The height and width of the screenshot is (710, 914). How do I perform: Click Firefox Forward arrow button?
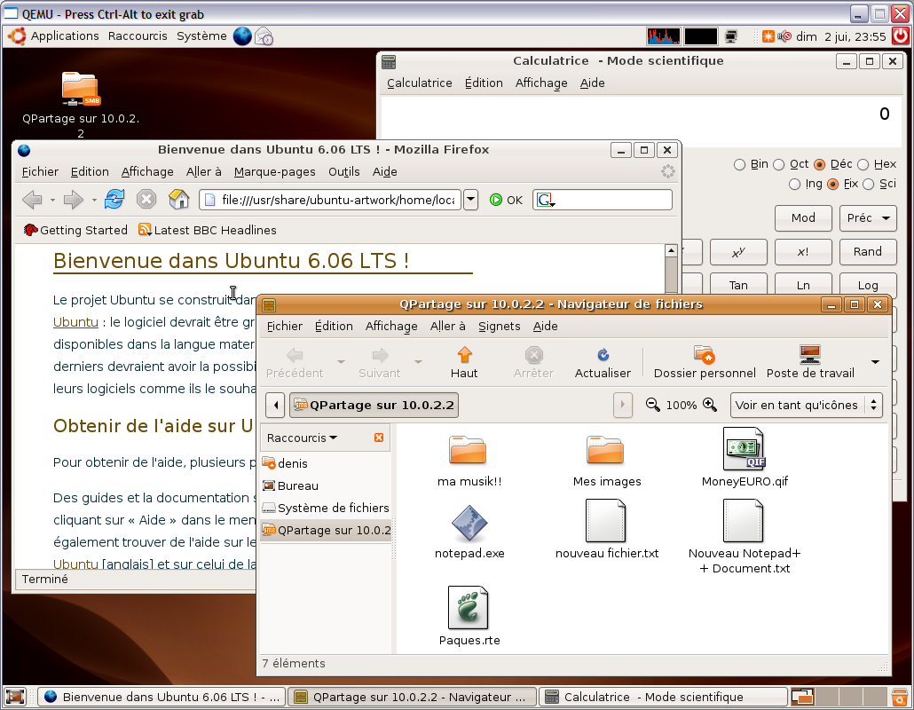74,200
